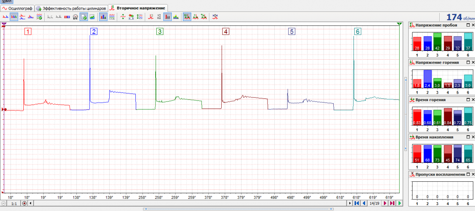Screen dimensions: 475x211
Task: Show the RPM gauge indicator
Action: pos(75,17)
